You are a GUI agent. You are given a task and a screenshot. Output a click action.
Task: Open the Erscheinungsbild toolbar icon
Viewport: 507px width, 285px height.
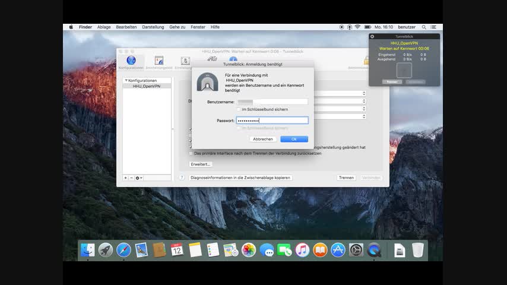point(159,62)
